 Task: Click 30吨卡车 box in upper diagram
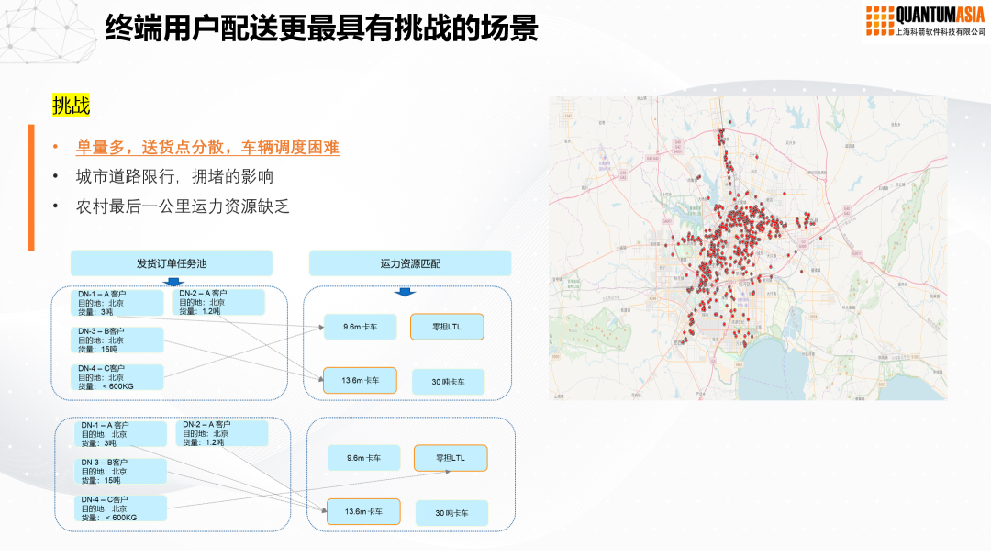point(448,382)
